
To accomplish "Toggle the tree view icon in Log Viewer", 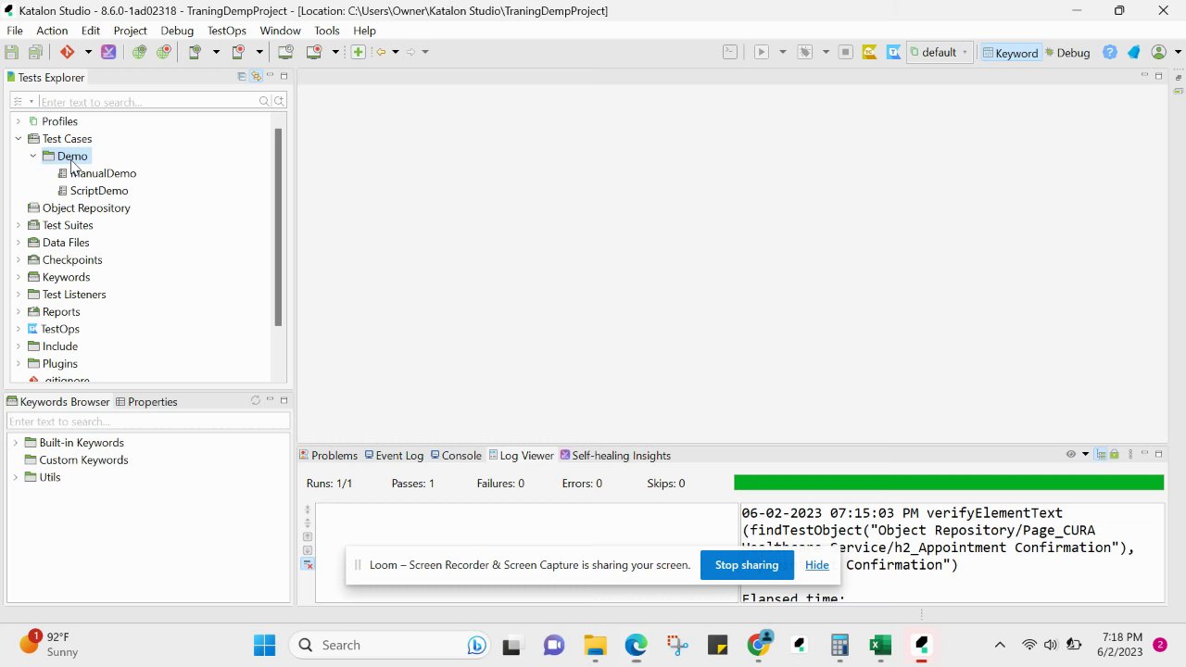I will click(1101, 454).
